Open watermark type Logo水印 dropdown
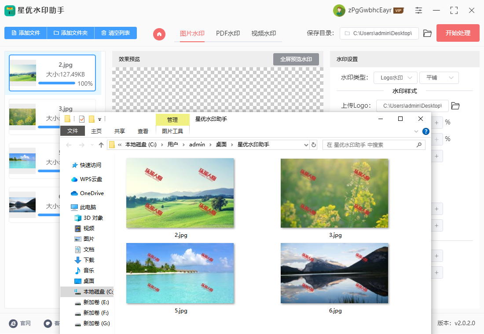Viewport: 484px width, 334px height. pyautogui.click(x=396, y=78)
